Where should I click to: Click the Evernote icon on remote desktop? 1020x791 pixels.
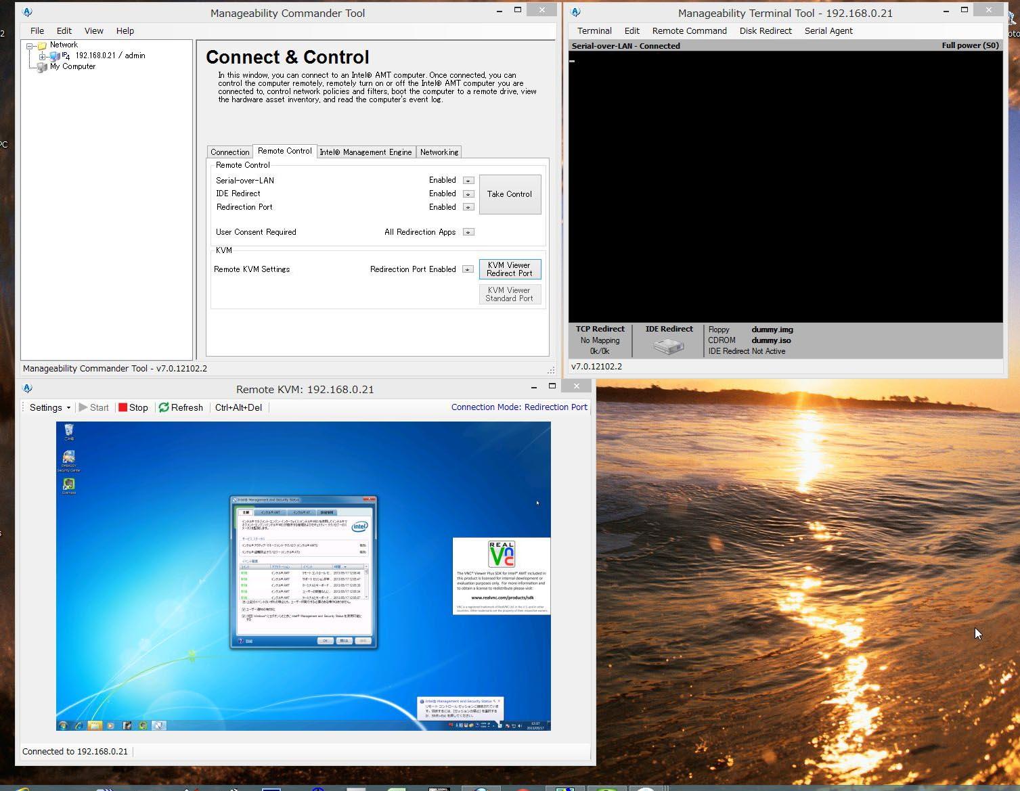click(x=68, y=486)
